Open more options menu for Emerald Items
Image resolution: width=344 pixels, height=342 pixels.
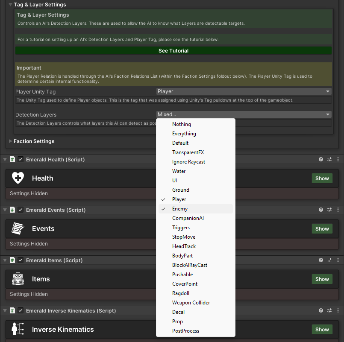338,260
